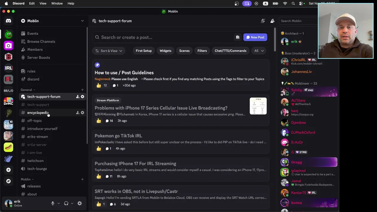Viewport: 377px width, 212px height.
Task: Join the tech-lounge voice channel
Action: [52, 169]
